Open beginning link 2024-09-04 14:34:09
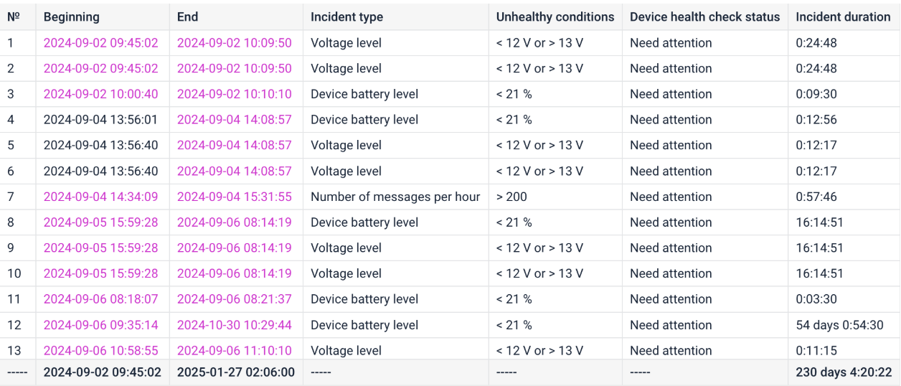901x386 pixels. coord(100,197)
